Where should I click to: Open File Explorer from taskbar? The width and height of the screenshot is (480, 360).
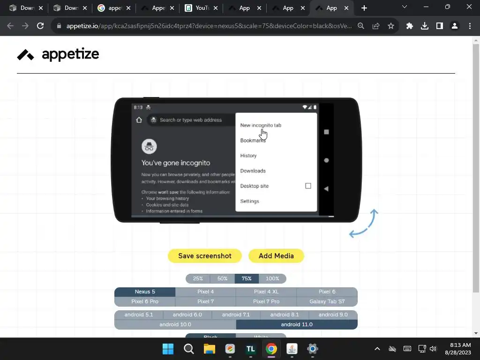coord(210,349)
